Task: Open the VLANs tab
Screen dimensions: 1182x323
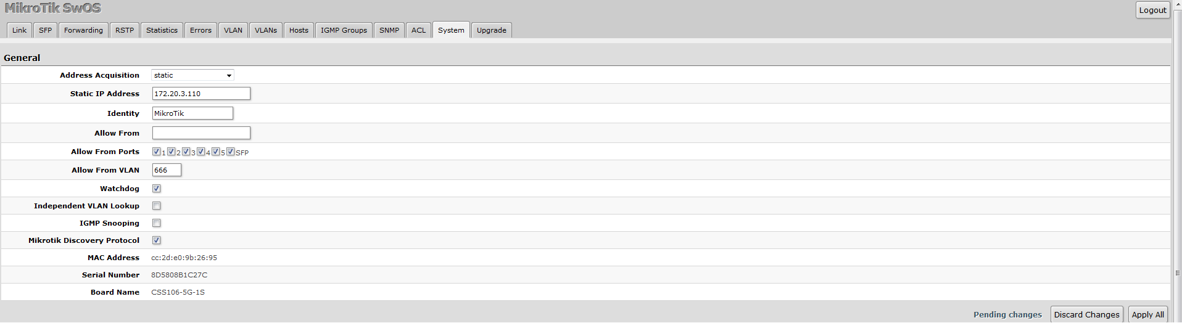Action: (x=266, y=30)
